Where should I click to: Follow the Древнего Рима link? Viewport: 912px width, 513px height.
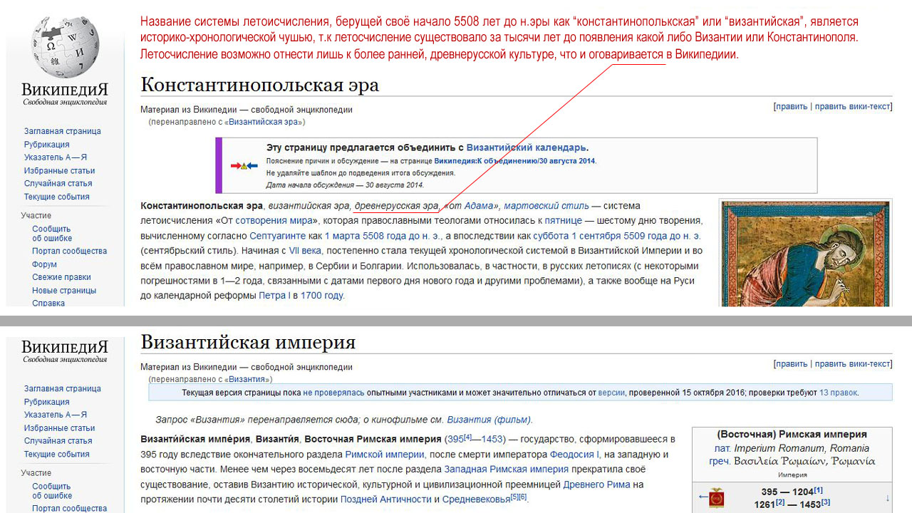coord(598,485)
